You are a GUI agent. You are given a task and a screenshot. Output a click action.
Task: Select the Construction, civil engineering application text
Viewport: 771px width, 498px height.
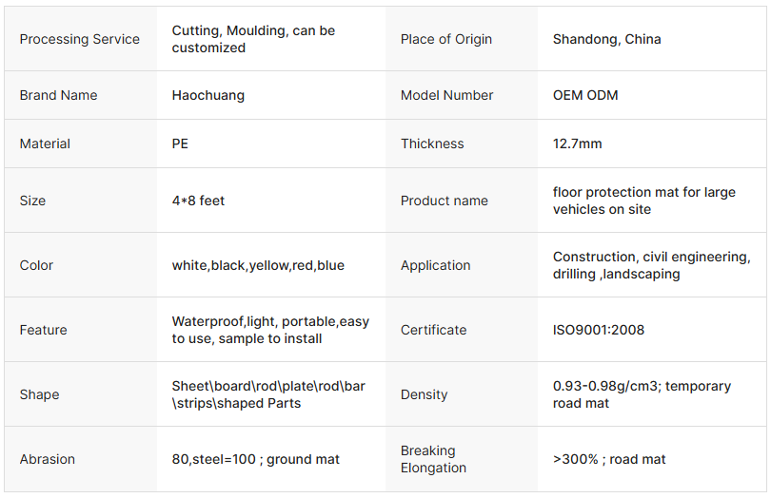651,265
